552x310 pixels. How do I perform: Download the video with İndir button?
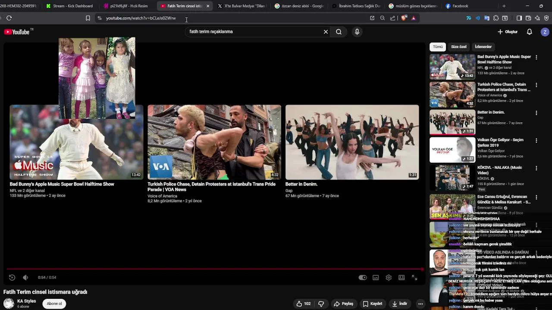click(x=399, y=304)
